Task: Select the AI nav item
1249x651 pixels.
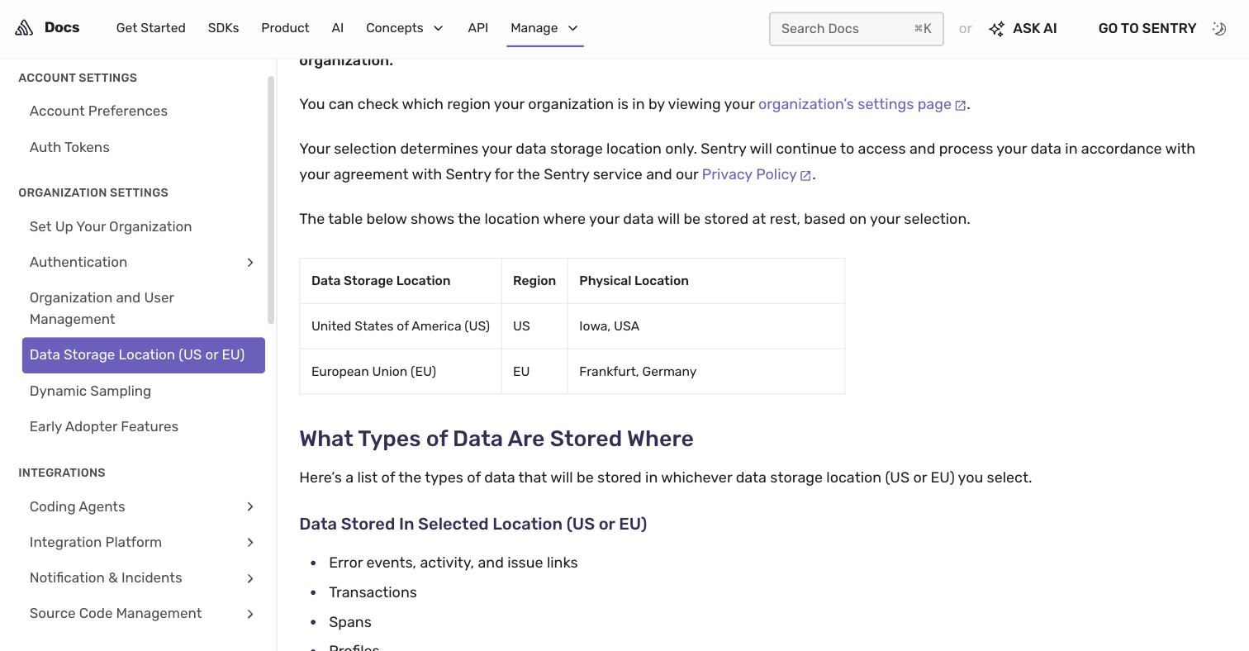Action: pyautogui.click(x=338, y=28)
